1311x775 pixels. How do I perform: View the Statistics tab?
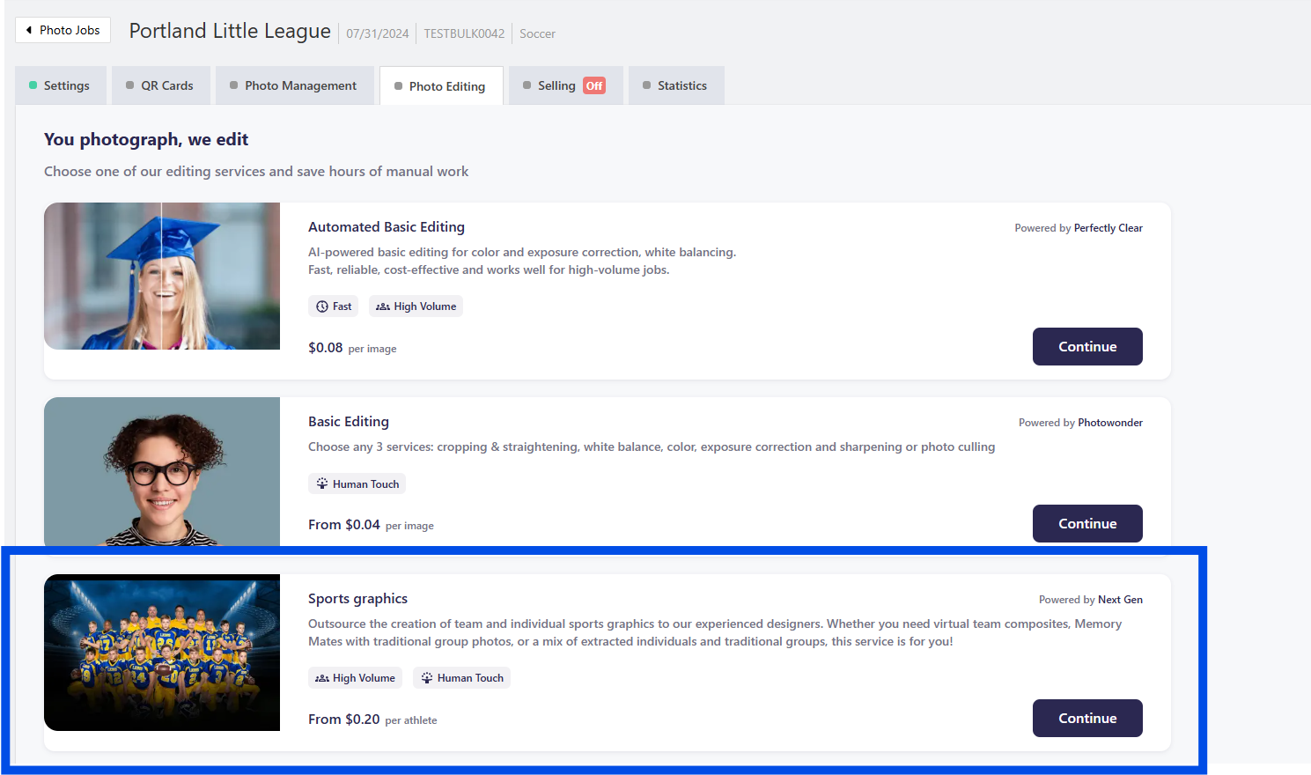tap(676, 85)
